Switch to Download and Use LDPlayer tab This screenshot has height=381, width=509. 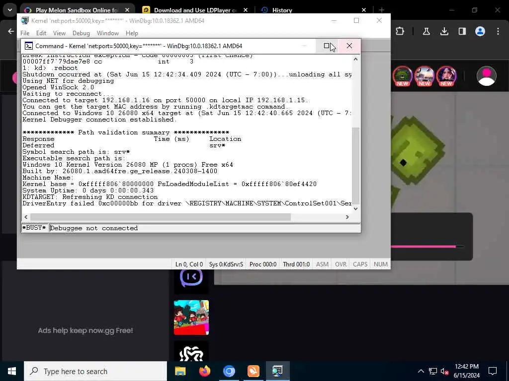click(195, 10)
